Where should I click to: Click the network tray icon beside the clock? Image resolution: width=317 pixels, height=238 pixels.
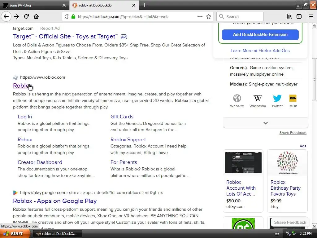pos(294,234)
